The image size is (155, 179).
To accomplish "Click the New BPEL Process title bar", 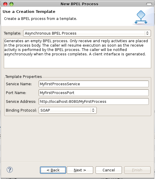I will [x=79, y=4].
